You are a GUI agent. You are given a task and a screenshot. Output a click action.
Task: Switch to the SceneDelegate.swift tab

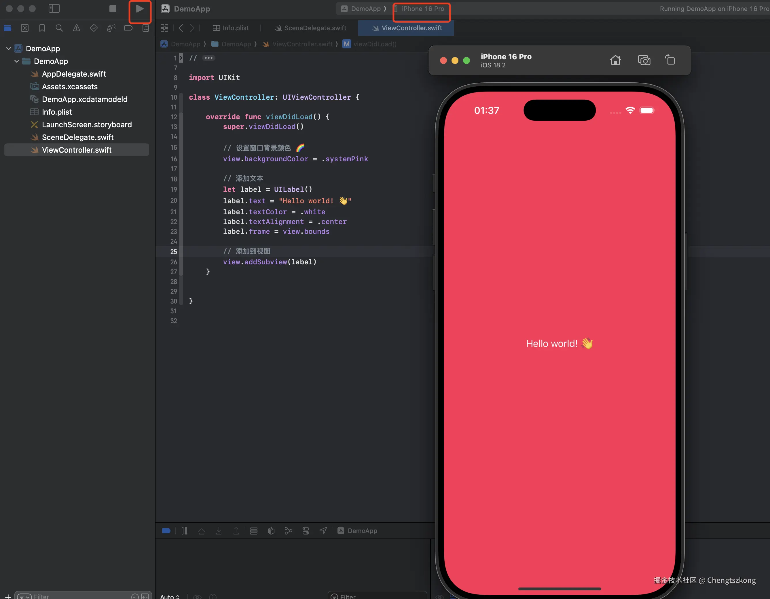pyautogui.click(x=311, y=28)
